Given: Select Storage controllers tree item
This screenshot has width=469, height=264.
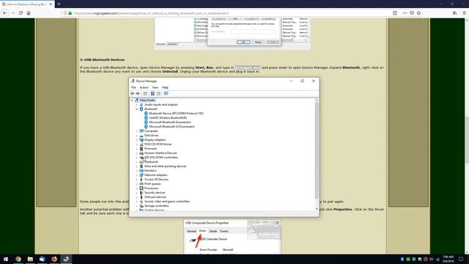Looking at the screenshot, I should 156,206.
